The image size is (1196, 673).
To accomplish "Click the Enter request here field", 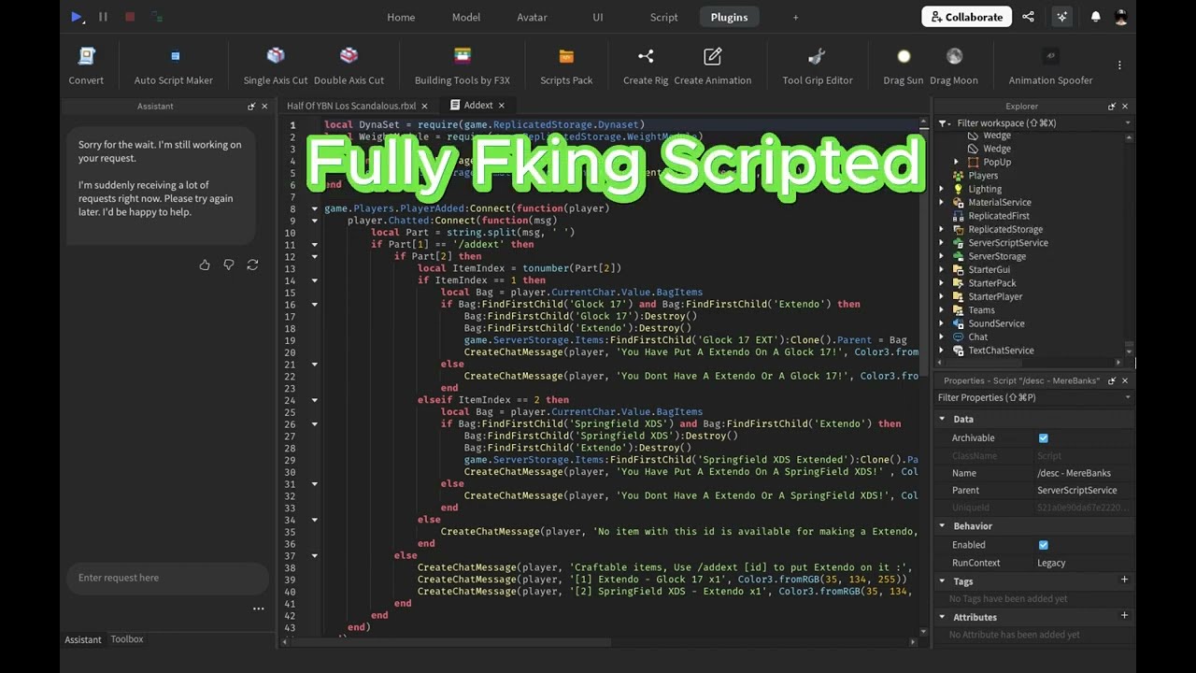I will [165, 578].
